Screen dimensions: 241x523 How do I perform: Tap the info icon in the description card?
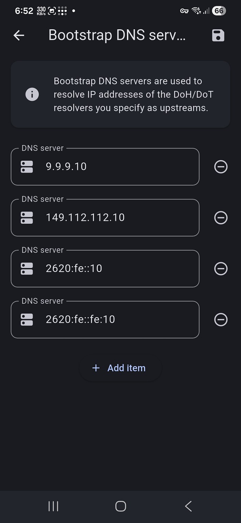click(x=32, y=94)
